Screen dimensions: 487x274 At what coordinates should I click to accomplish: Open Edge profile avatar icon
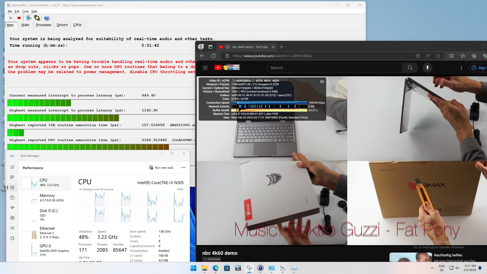[x=201, y=47]
